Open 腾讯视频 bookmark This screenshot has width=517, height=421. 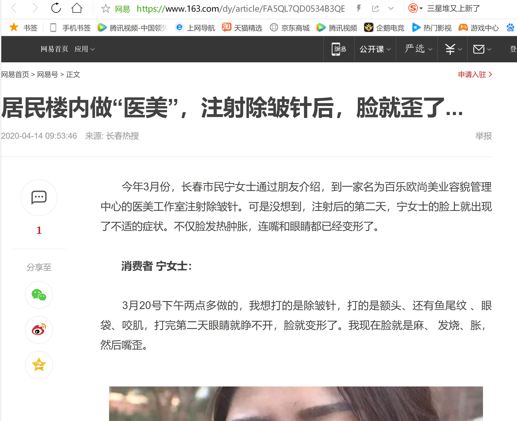(x=337, y=28)
